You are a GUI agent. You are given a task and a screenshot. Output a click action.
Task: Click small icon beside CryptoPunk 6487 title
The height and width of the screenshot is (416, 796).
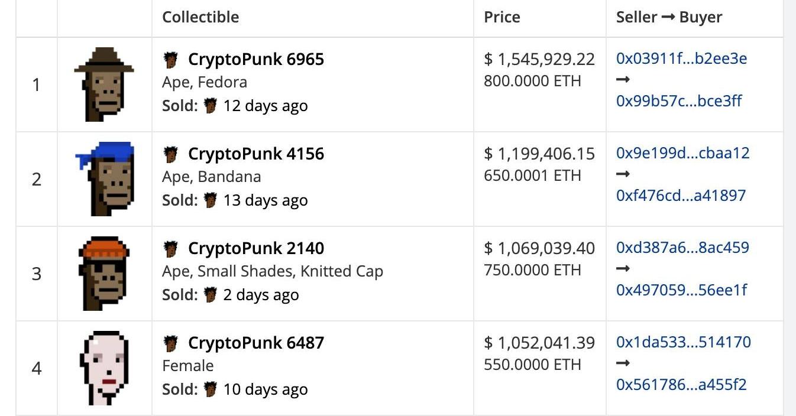point(171,343)
